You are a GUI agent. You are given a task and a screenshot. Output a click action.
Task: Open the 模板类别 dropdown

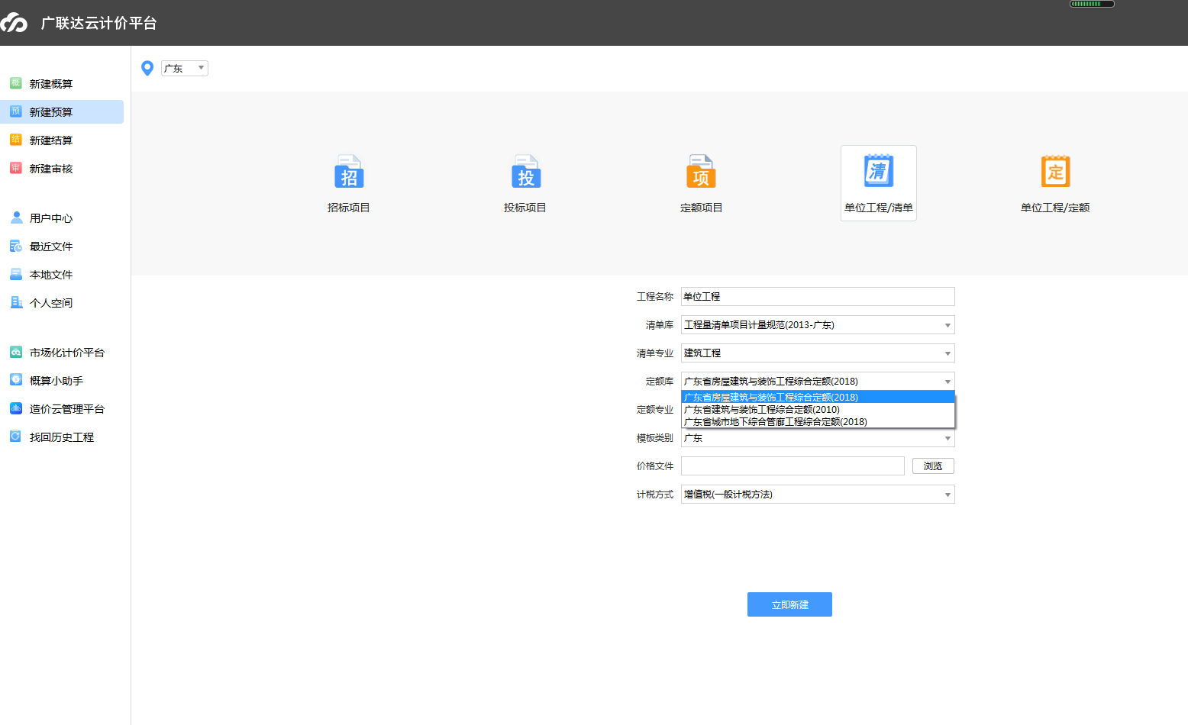tap(818, 438)
